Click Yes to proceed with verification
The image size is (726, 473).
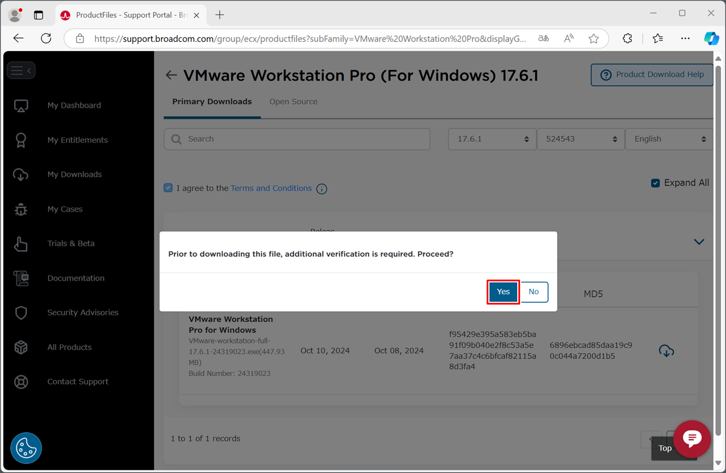[503, 292]
